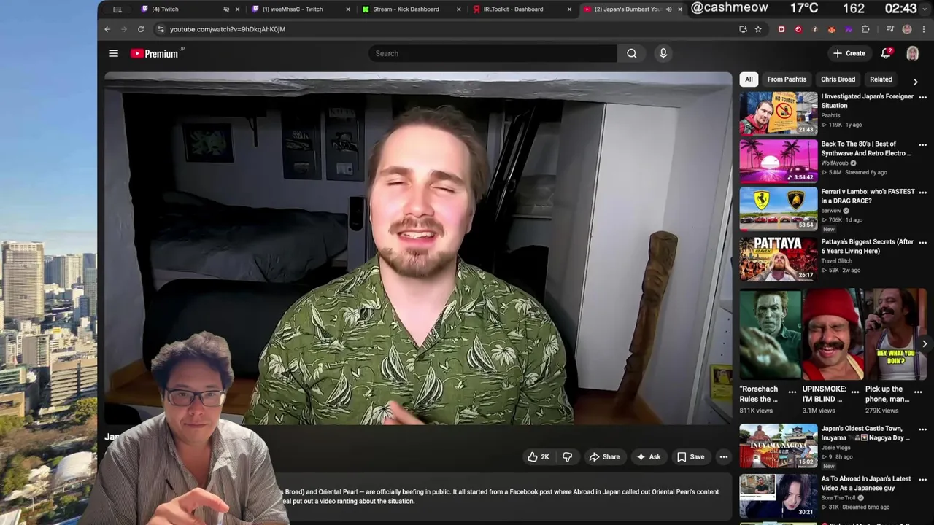Select the Related chip
Viewport: 934px width, 525px height.
pyautogui.click(x=881, y=79)
